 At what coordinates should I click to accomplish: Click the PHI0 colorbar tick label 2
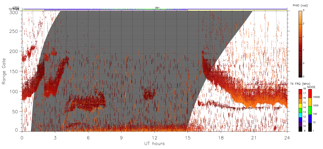pos(304,24)
